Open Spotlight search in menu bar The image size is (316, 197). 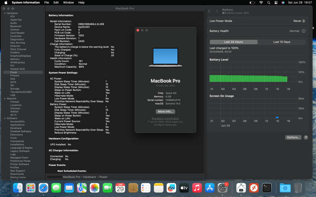(x=269, y=3)
